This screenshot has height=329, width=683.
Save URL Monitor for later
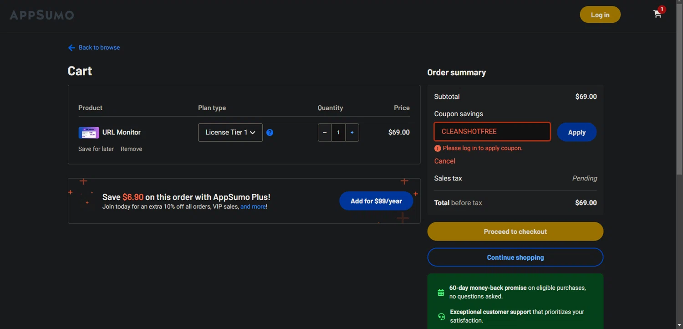click(x=96, y=149)
